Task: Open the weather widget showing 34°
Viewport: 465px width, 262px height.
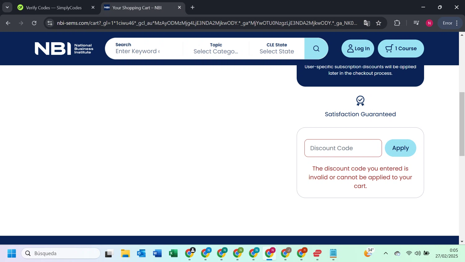Action: 369,253
